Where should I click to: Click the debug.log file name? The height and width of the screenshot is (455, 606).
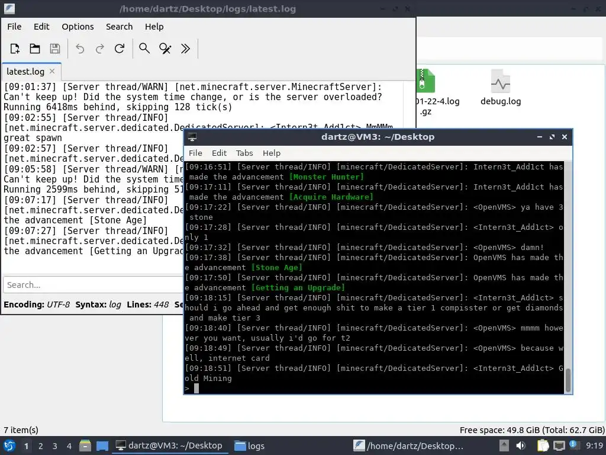(501, 101)
